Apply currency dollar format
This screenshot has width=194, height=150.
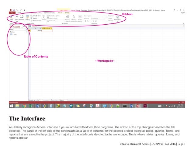click(85, 21)
